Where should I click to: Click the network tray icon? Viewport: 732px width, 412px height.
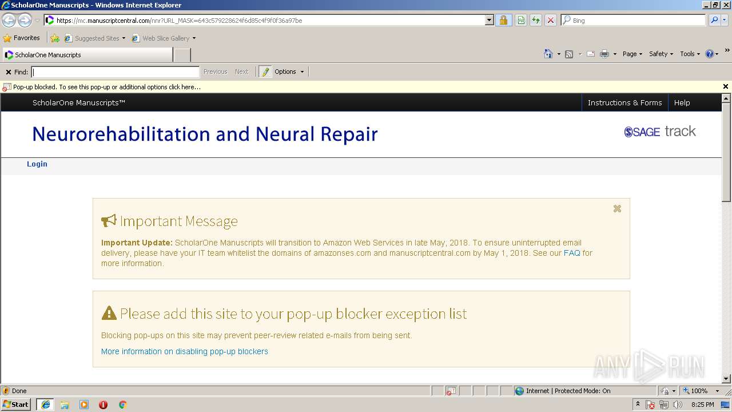tap(664, 405)
